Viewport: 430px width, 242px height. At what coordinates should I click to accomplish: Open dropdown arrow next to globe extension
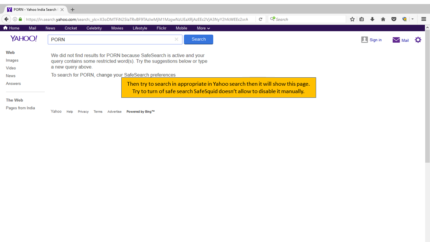click(413, 19)
